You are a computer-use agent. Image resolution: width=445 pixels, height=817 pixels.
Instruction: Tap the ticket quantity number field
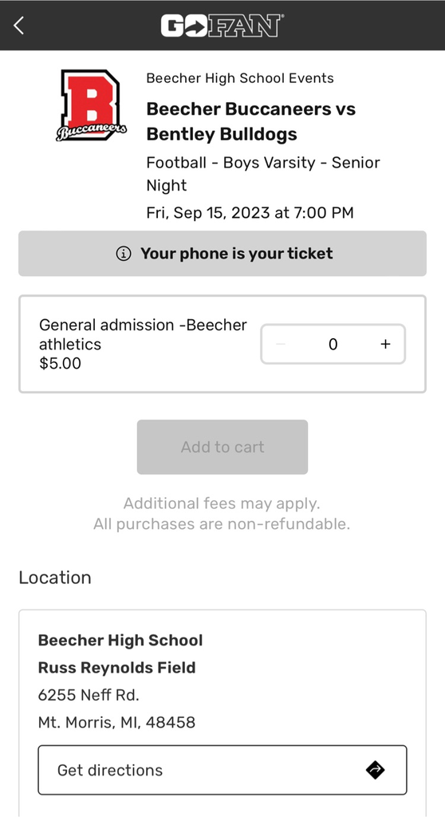[x=333, y=344]
